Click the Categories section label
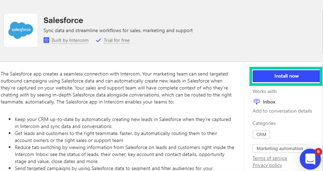323x171 pixels. coord(264,123)
